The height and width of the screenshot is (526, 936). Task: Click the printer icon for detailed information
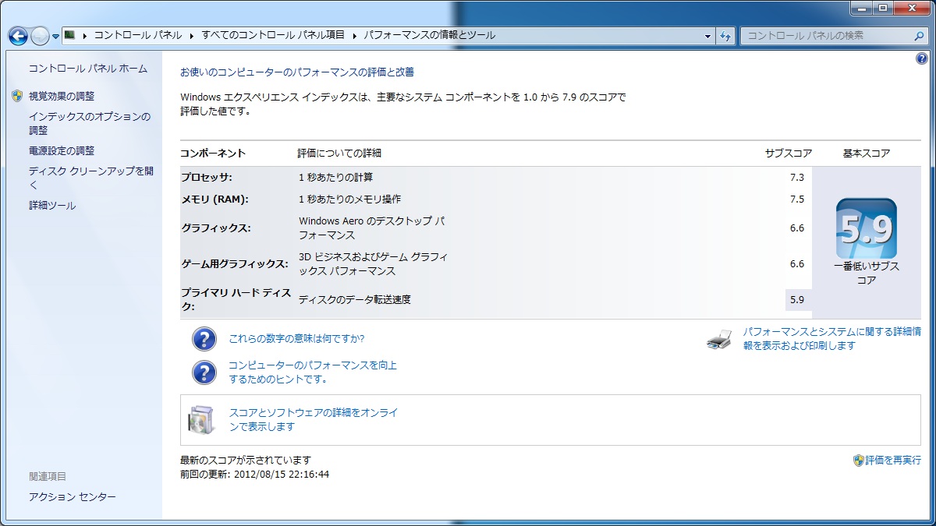[x=718, y=339]
